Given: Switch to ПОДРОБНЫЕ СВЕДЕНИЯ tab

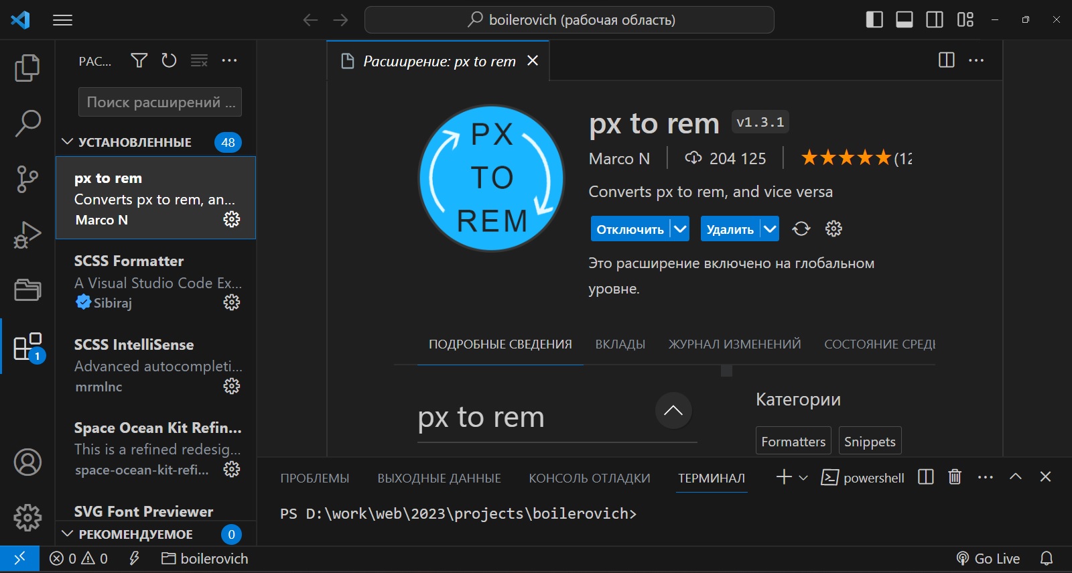Looking at the screenshot, I should [500, 344].
